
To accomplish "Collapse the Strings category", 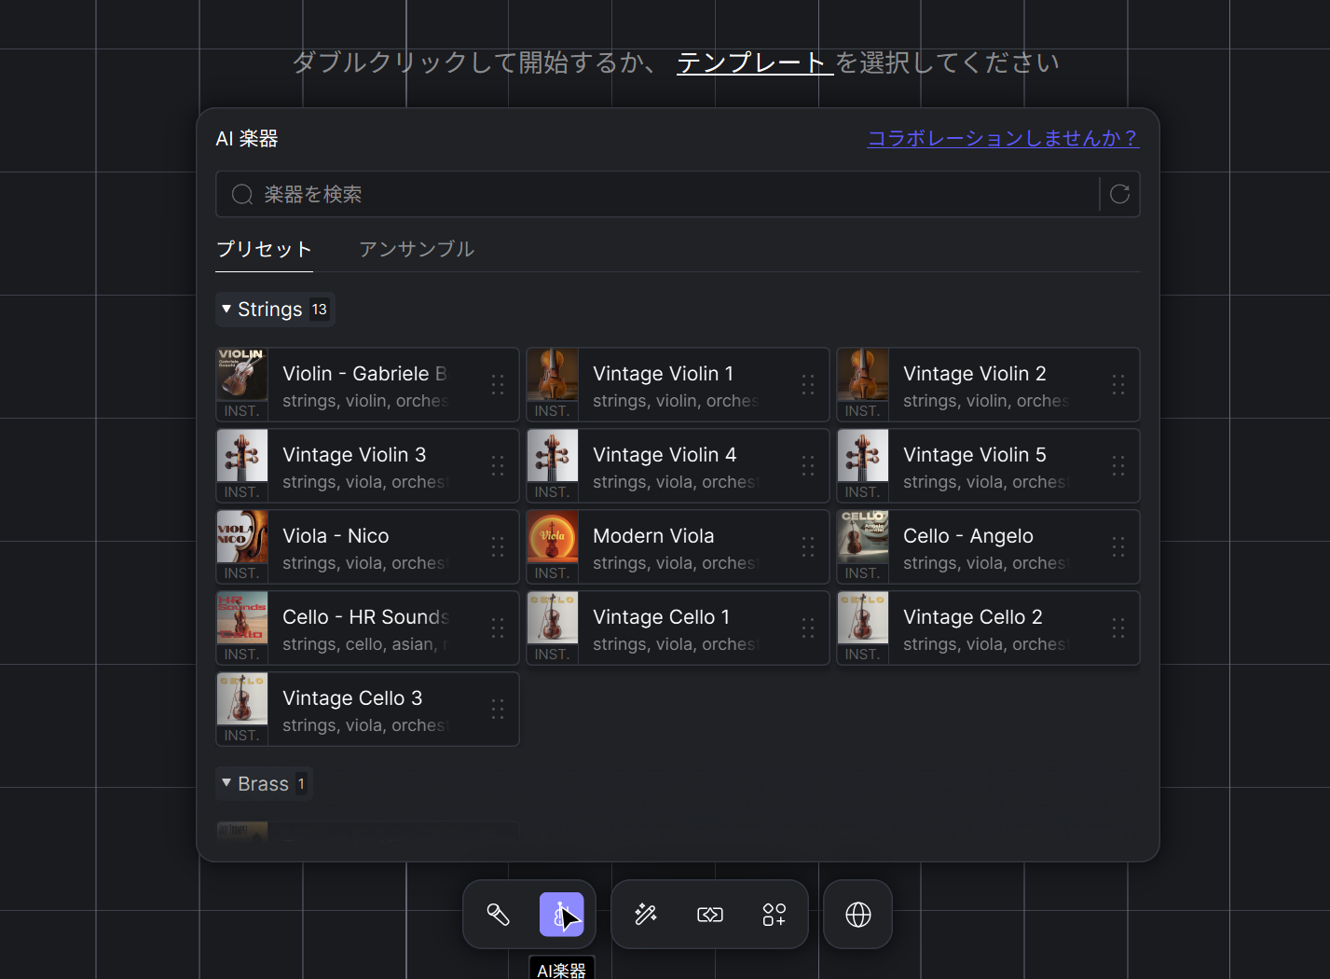I will (x=226, y=310).
